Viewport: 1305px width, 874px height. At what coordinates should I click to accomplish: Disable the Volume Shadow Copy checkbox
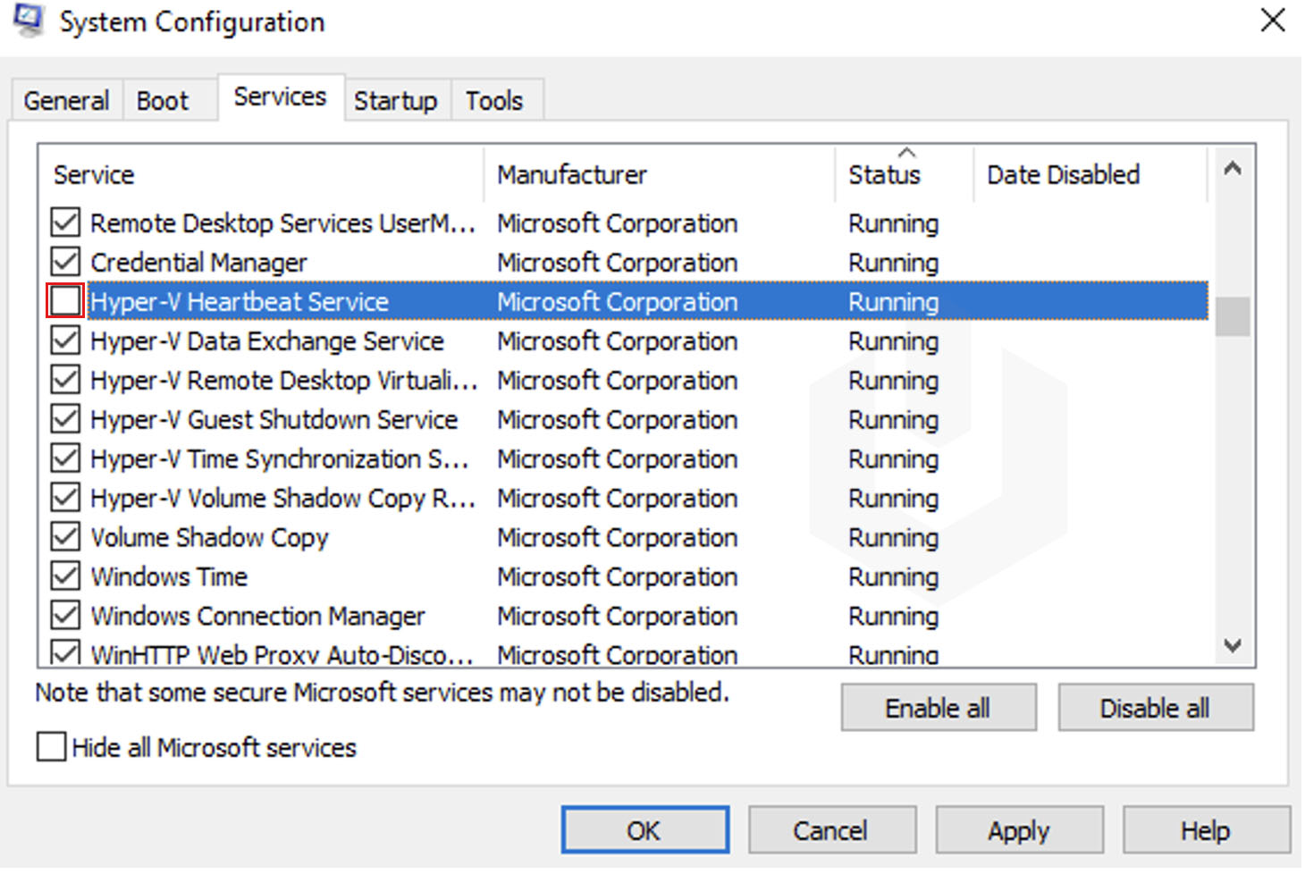click(64, 536)
